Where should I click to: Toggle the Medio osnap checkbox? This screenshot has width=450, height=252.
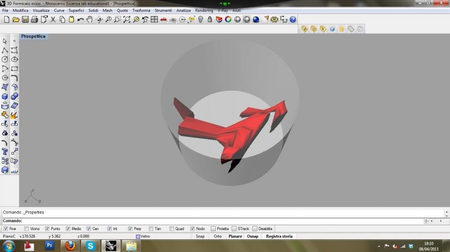click(x=68, y=229)
